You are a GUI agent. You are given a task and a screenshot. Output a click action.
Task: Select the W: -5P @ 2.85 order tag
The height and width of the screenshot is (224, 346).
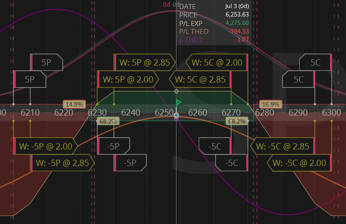[x=63, y=163]
